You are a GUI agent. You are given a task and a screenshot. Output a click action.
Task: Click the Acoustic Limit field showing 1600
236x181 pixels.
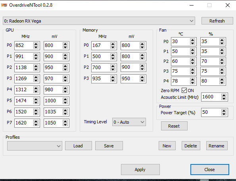point(211,97)
